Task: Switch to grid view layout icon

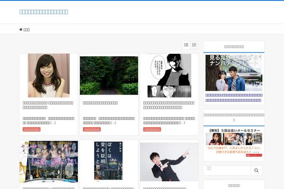Action: (x=194, y=45)
